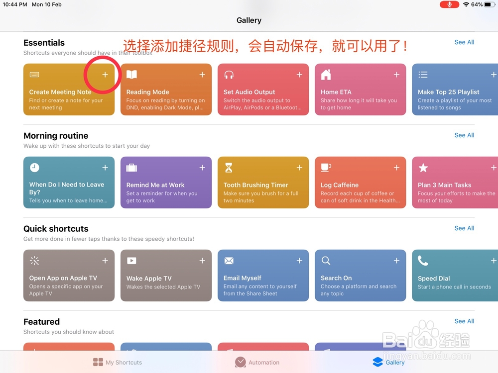The image size is (498, 373).
Task: Add the Wake Apple TV shortcut
Action: point(202,260)
